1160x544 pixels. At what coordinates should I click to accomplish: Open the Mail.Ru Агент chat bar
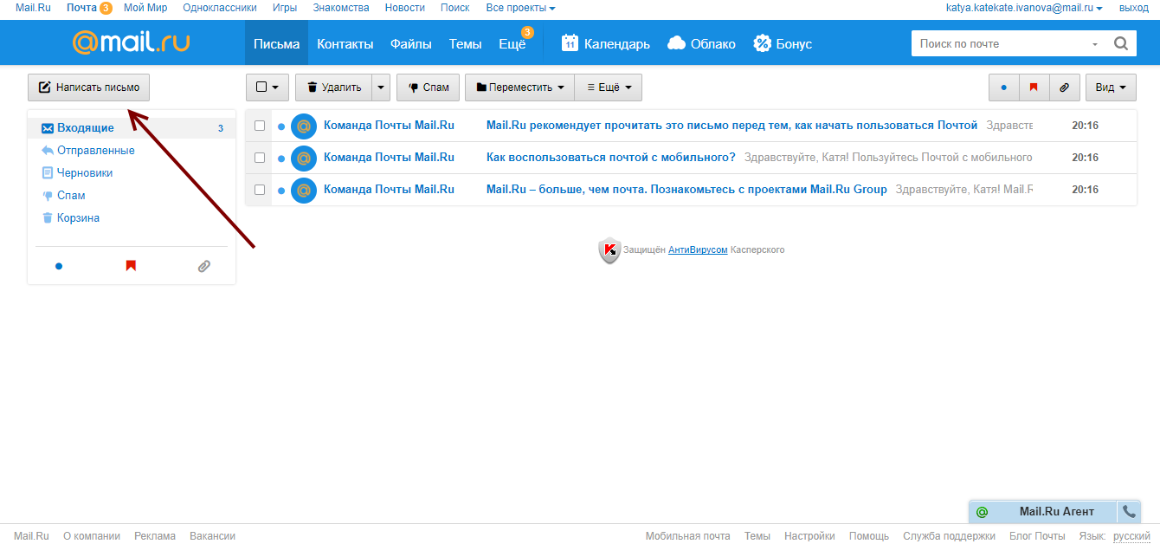[1056, 512]
